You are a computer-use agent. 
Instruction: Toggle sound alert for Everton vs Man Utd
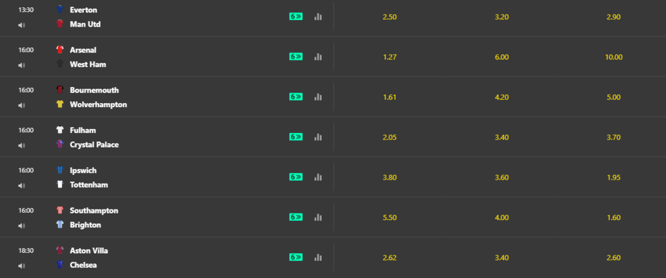(22, 25)
